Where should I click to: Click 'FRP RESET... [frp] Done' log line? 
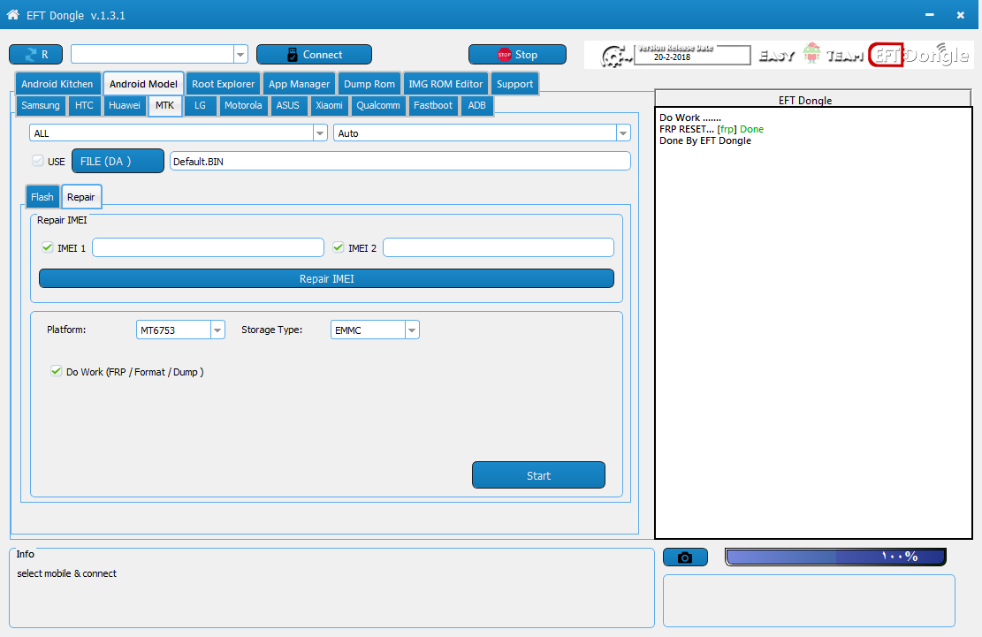(x=712, y=129)
